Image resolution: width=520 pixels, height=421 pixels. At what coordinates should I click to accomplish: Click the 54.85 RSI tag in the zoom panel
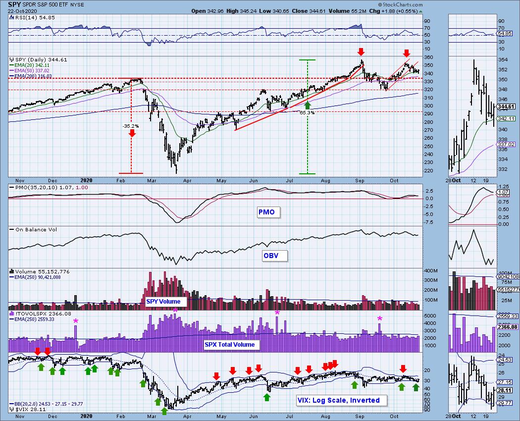505,34
